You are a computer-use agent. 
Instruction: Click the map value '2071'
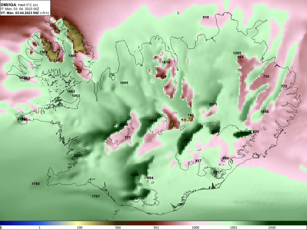point(213,105)
